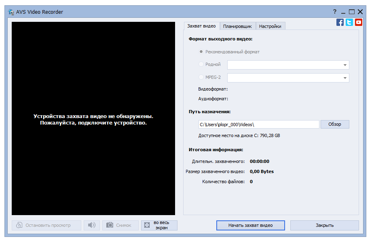
Task: Click the Обзор browse button
Action: point(335,124)
